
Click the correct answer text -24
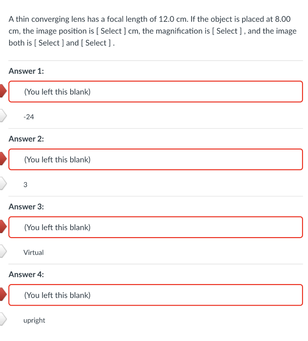29,117
